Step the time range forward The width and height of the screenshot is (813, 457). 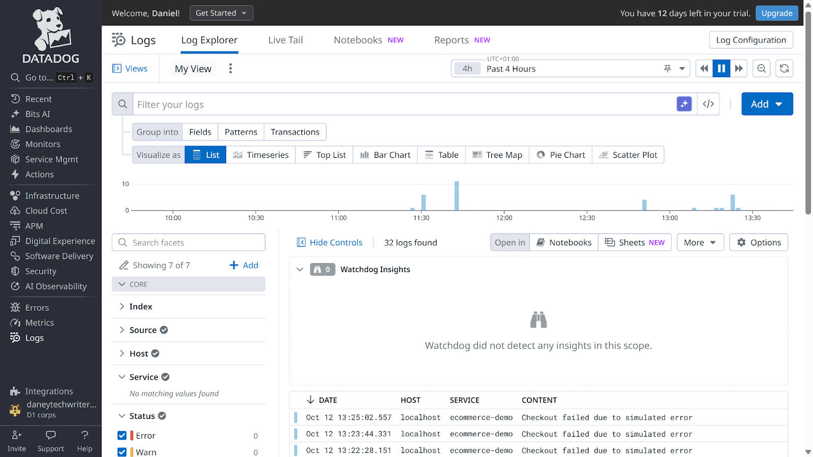click(x=739, y=69)
